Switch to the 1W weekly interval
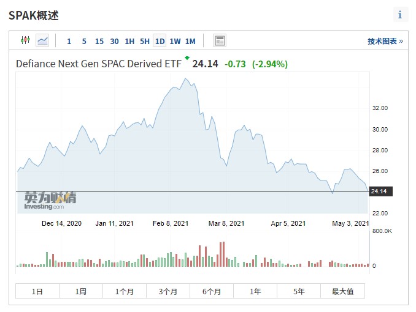The height and width of the screenshot is (312, 416). point(175,41)
